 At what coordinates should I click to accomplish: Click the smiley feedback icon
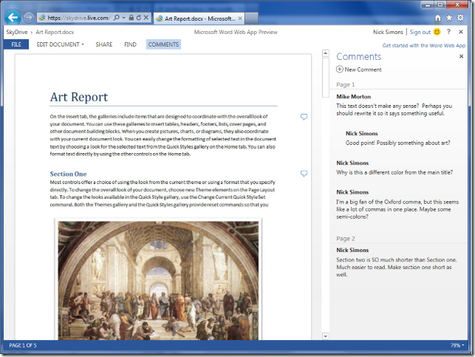point(437,33)
